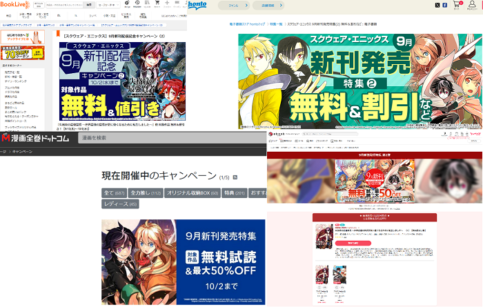
Task: Click the honto 新刊発売特集② main banner
Action: pyautogui.click(x=360, y=81)
